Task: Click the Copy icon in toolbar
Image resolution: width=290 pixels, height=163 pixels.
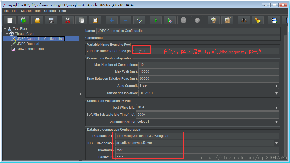Action: 81,20
